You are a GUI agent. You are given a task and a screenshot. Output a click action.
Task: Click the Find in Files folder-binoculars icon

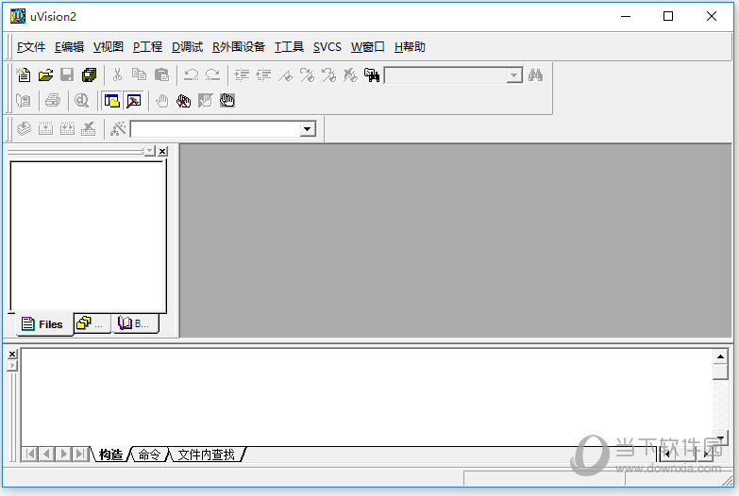372,74
